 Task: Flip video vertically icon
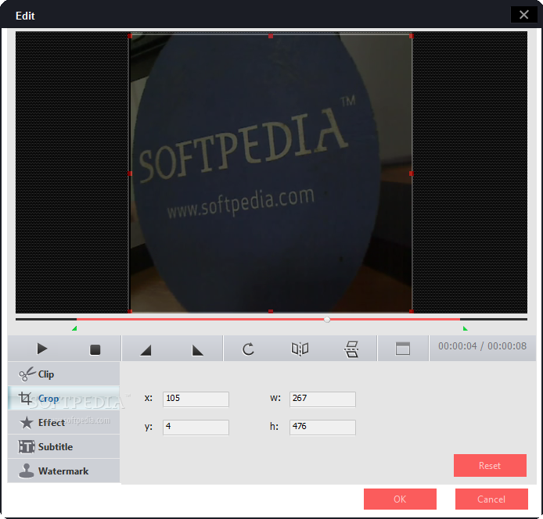[351, 349]
